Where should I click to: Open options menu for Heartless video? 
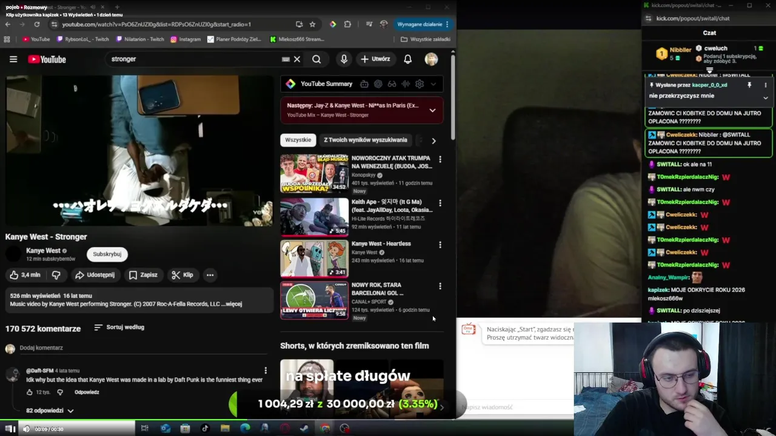440,245
